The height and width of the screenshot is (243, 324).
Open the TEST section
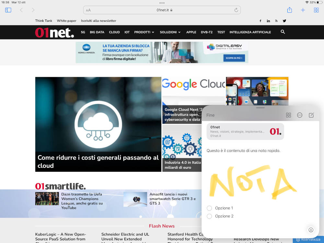[221, 32]
